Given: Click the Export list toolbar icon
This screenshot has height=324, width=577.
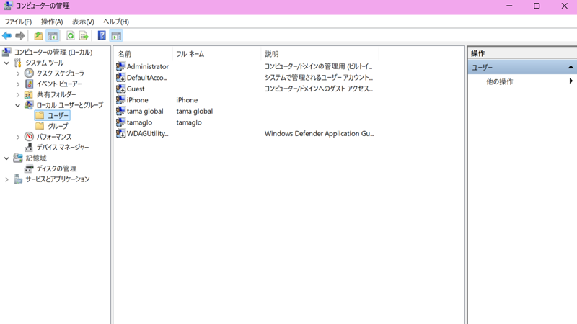Looking at the screenshot, I should click(x=84, y=36).
